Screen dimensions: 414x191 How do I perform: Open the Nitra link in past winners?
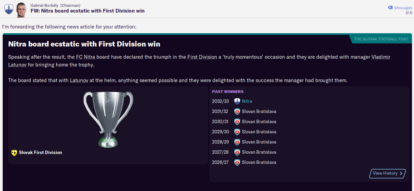point(247,101)
